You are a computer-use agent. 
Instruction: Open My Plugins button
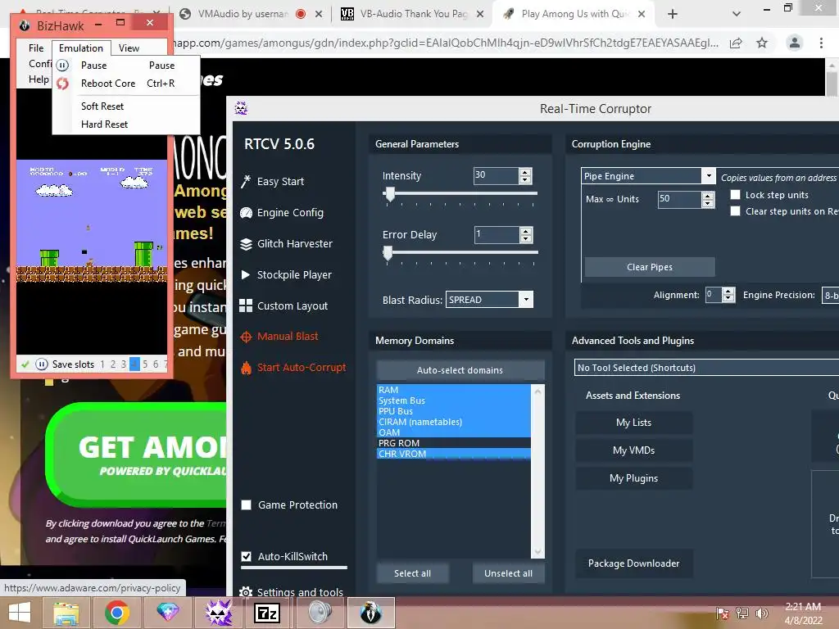pos(633,478)
